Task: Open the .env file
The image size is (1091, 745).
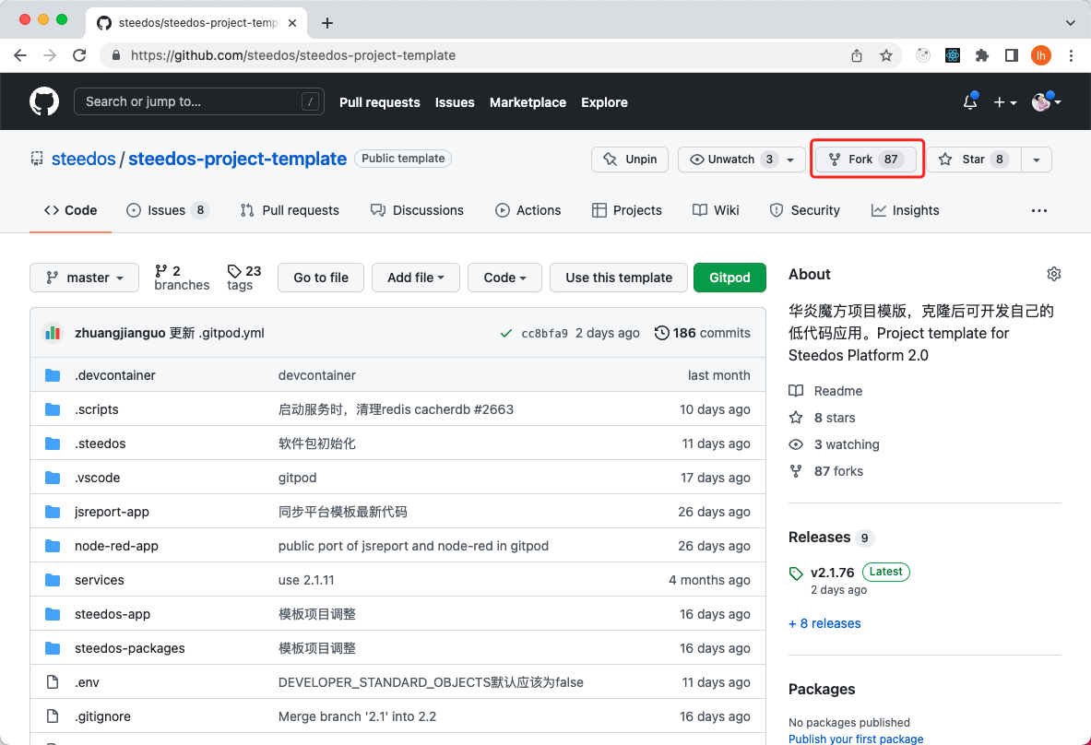Action: coord(87,682)
